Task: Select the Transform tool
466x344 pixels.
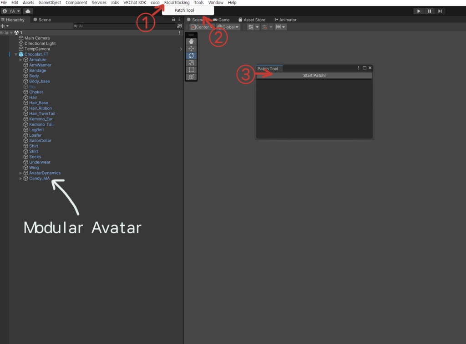Action: pos(191,77)
